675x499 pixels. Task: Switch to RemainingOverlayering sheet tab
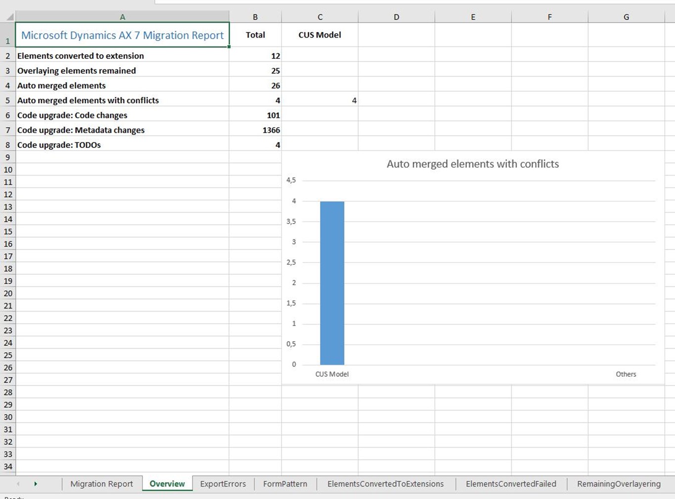(x=619, y=484)
